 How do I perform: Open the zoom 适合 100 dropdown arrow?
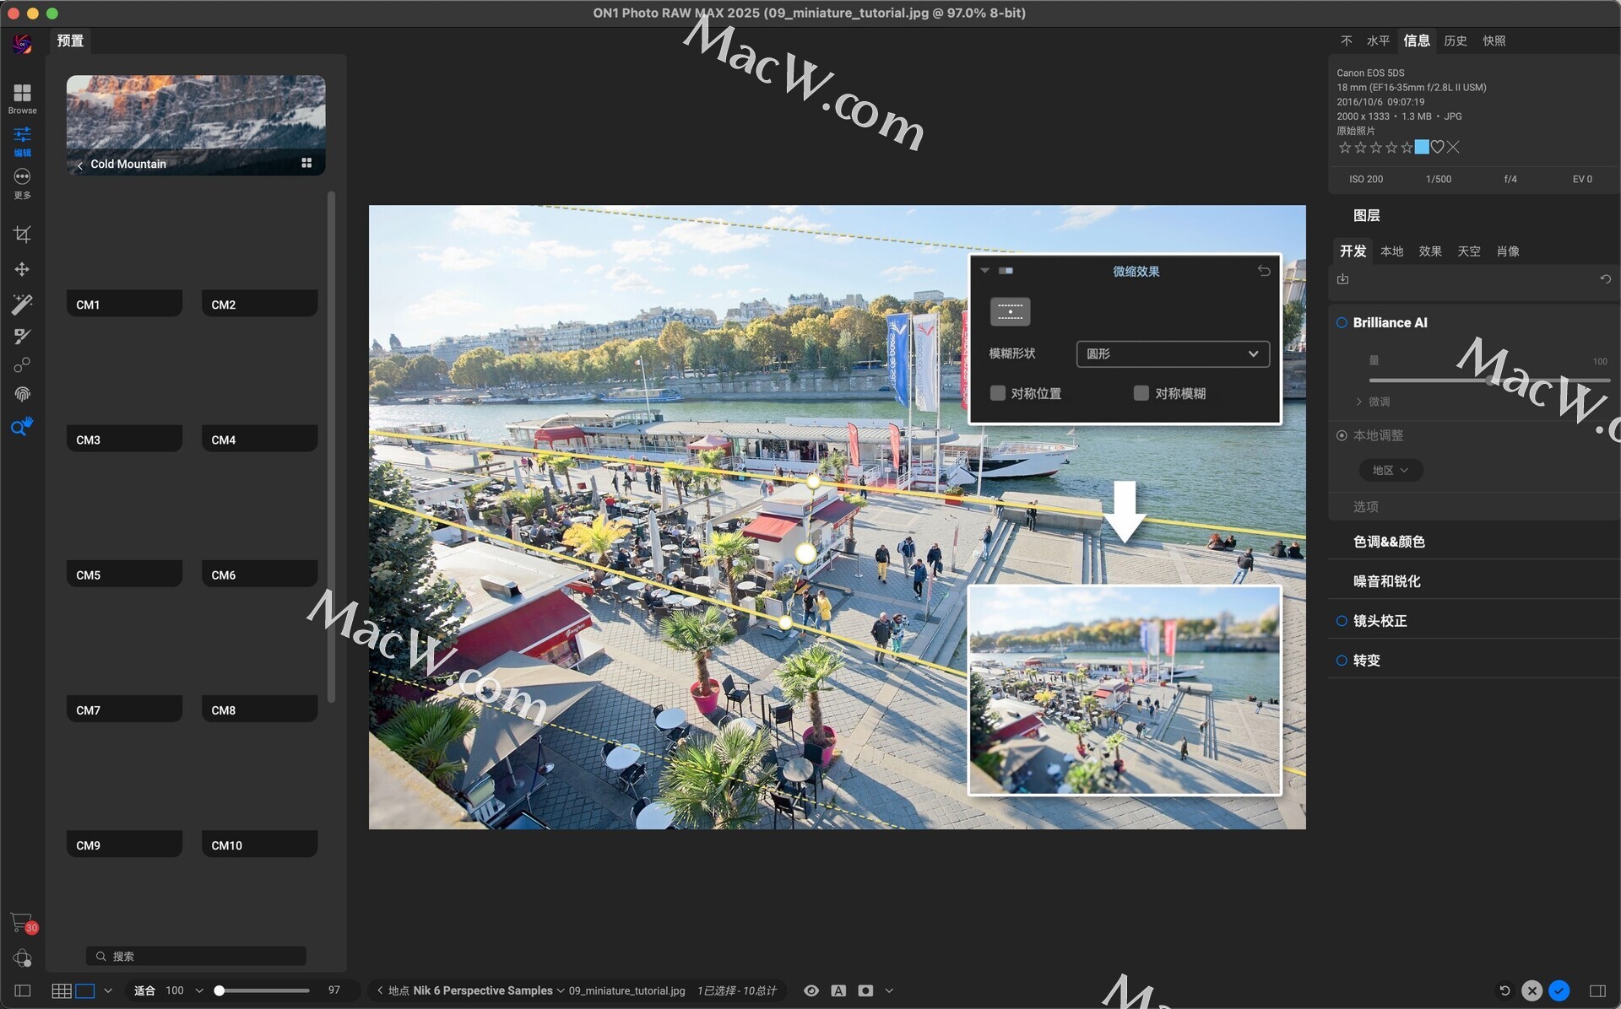(x=199, y=990)
